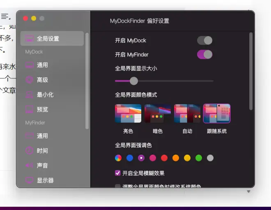The width and height of the screenshot is (271, 210).
Task: Click the 声音 speaker icon
Action: pos(29,166)
